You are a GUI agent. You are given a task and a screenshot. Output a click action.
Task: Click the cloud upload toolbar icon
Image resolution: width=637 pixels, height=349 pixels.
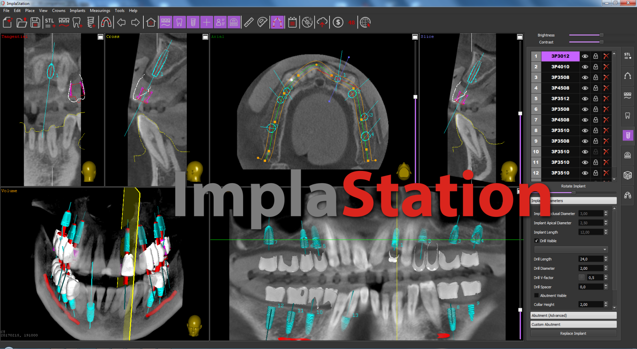tap(322, 22)
